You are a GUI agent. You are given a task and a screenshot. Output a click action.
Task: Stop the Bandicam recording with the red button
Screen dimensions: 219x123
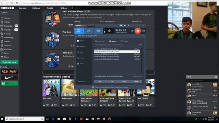pyautogui.click(x=138, y=31)
